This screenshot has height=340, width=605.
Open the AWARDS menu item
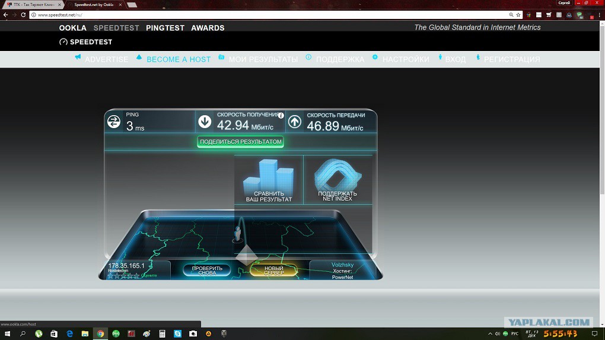coord(208,28)
